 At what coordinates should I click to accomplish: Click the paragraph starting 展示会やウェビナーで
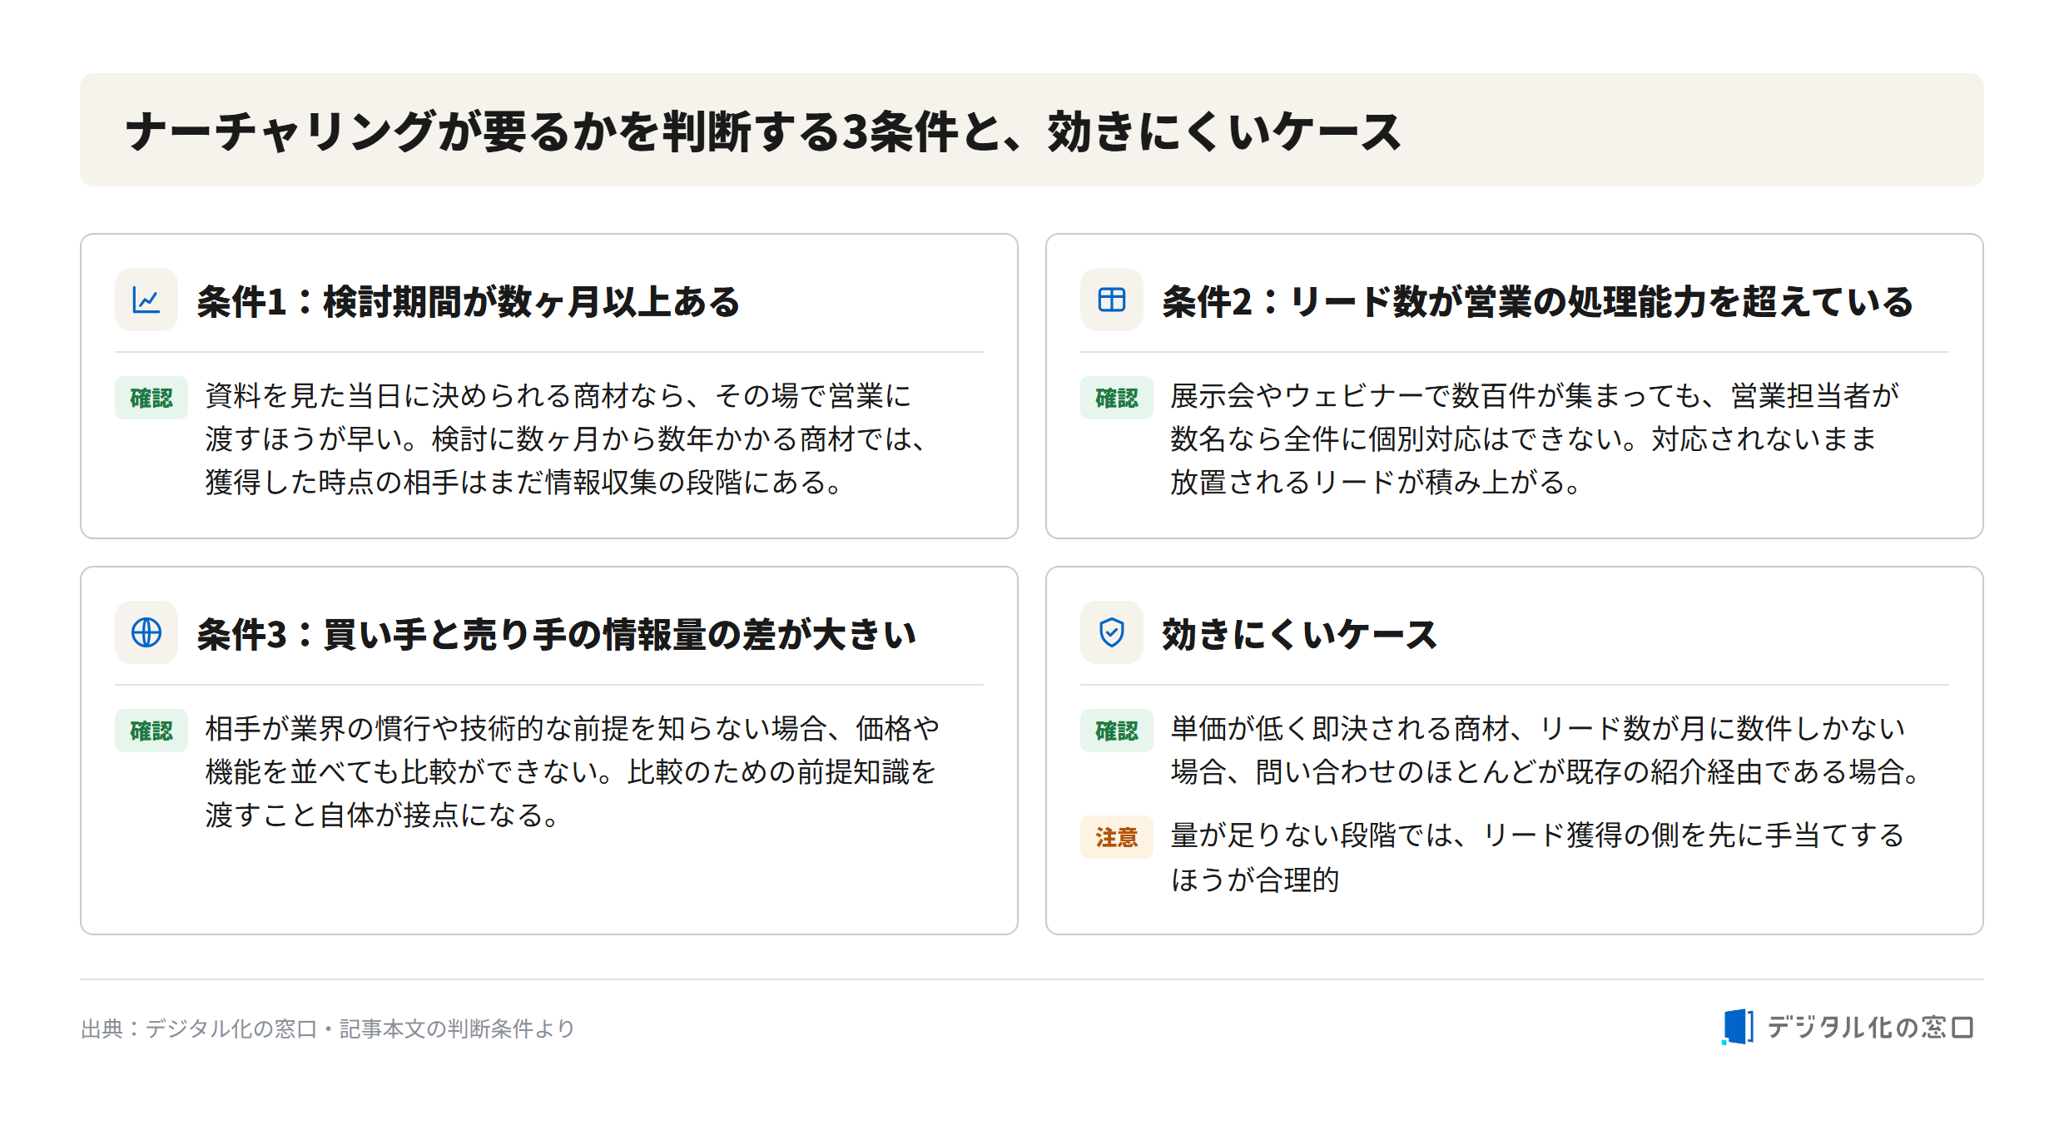(1534, 439)
